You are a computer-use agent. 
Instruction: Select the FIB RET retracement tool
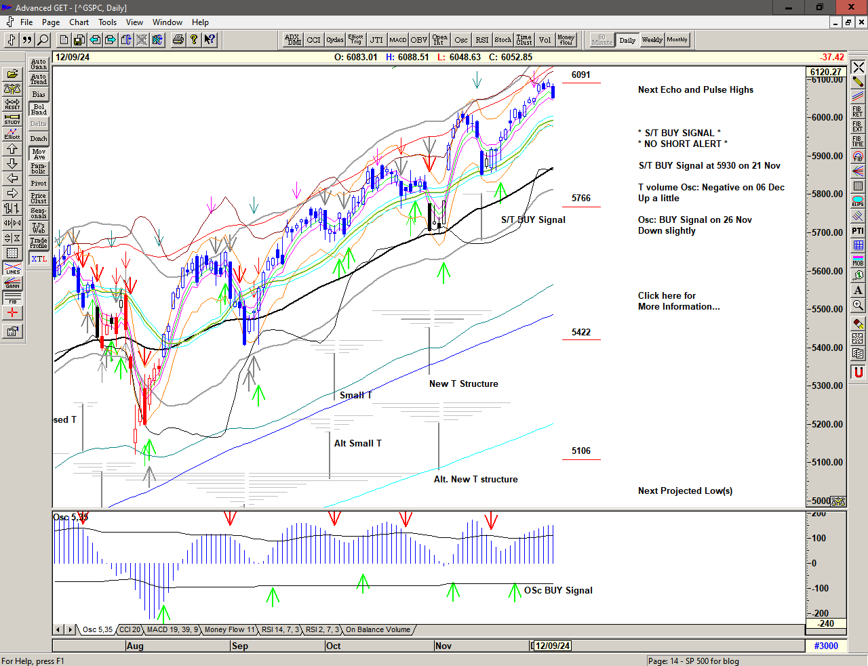pos(858,112)
